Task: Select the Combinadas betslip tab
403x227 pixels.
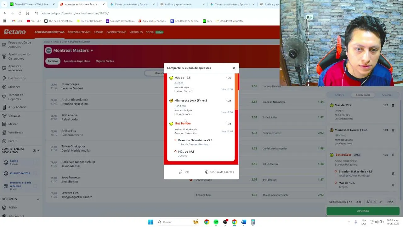Action: click(363, 95)
